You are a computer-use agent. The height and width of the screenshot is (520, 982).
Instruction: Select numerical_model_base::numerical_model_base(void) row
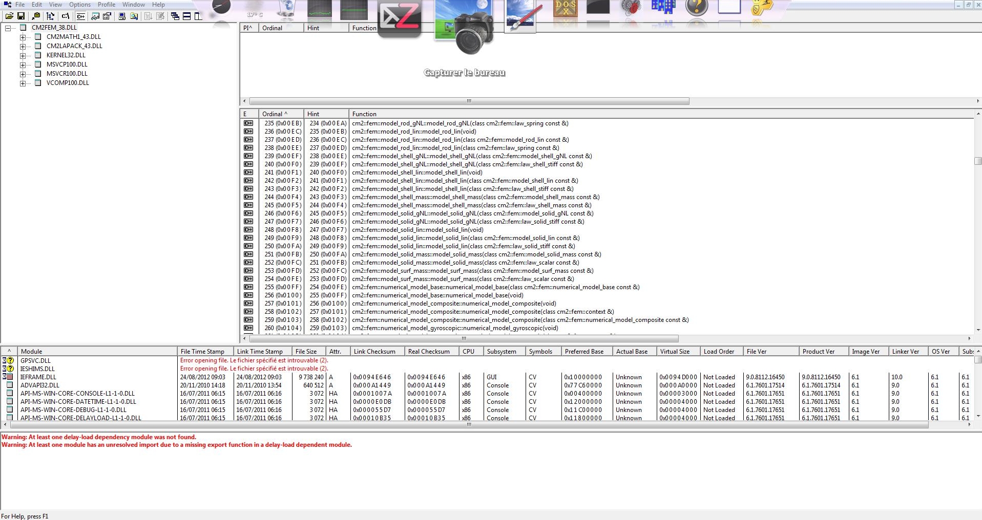pos(437,295)
